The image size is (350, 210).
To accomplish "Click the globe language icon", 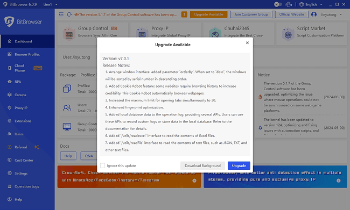I will click(302, 4).
